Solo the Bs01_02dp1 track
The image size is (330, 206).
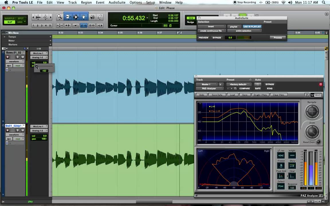tap(17, 130)
